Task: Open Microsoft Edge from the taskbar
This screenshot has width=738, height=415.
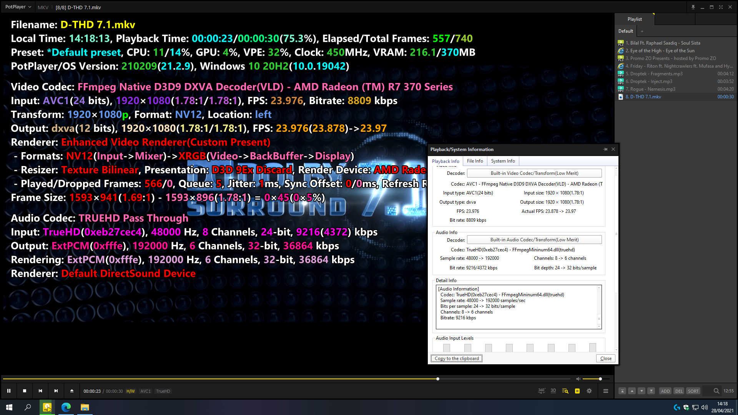Action: [x=66, y=407]
